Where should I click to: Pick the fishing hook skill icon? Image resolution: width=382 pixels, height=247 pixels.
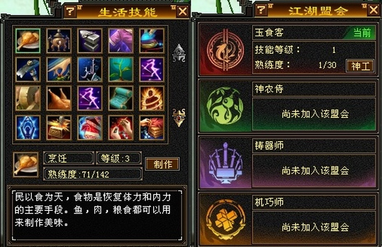coord(90,70)
